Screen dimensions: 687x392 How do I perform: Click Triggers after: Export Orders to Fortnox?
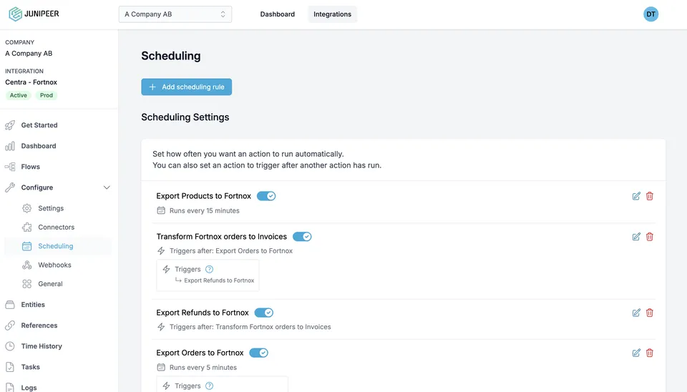click(x=231, y=251)
